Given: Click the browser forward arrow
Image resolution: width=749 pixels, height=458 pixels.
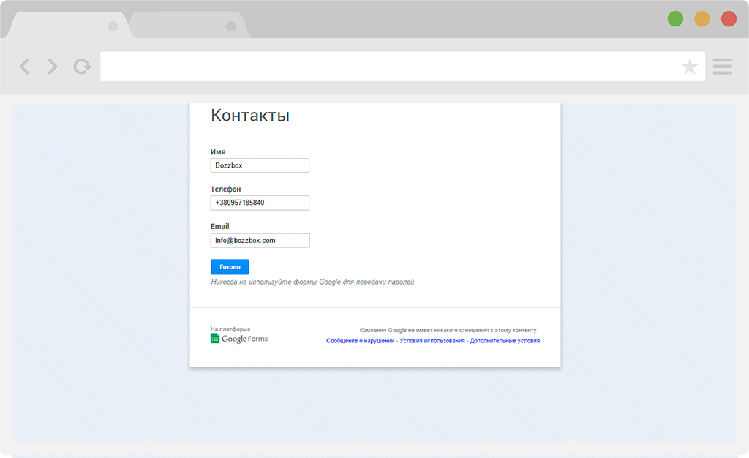Looking at the screenshot, I should coord(51,67).
